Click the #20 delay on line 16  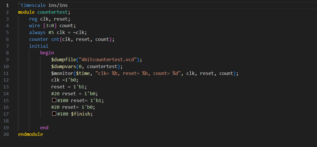click(55, 107)
